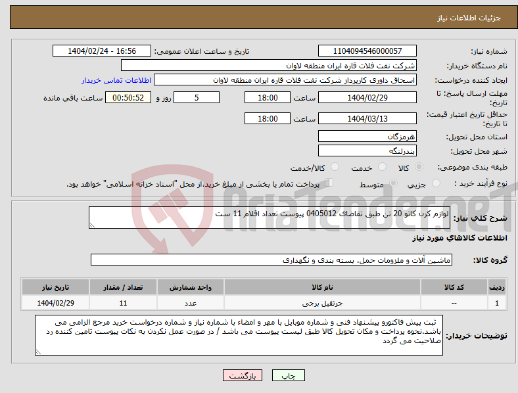Image resolution: width=518 pixels, height=393 pixels.
Task: Click the need date cell 1404/02/29
Action: (55, 303)
